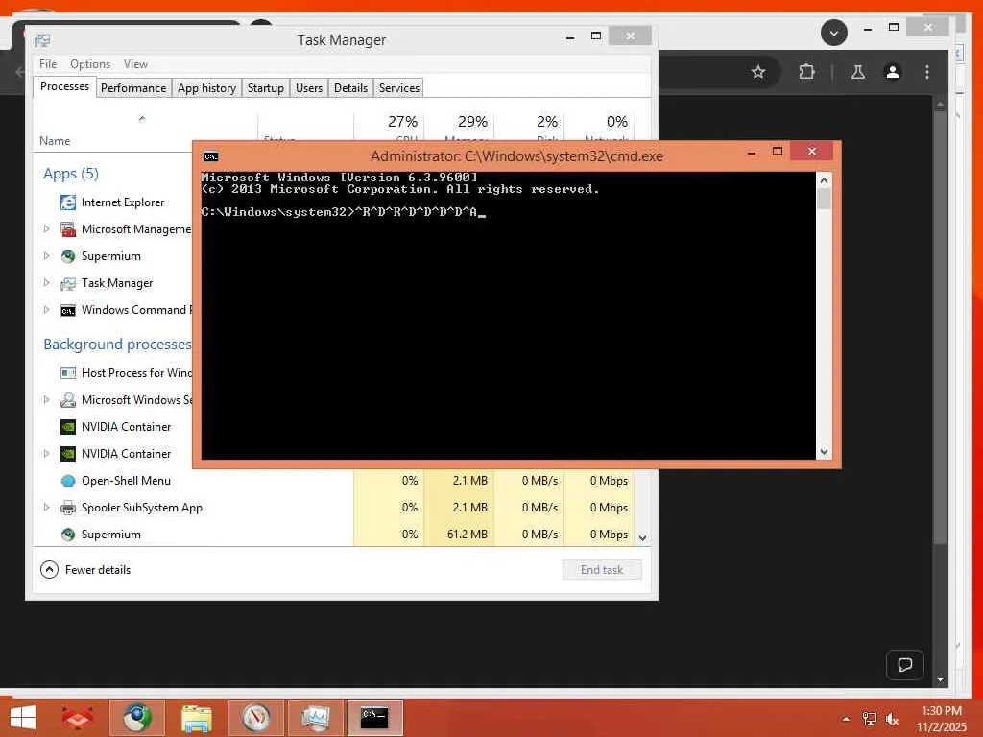
Task: Switch to Startup tab
Action: tap(265, 87)
